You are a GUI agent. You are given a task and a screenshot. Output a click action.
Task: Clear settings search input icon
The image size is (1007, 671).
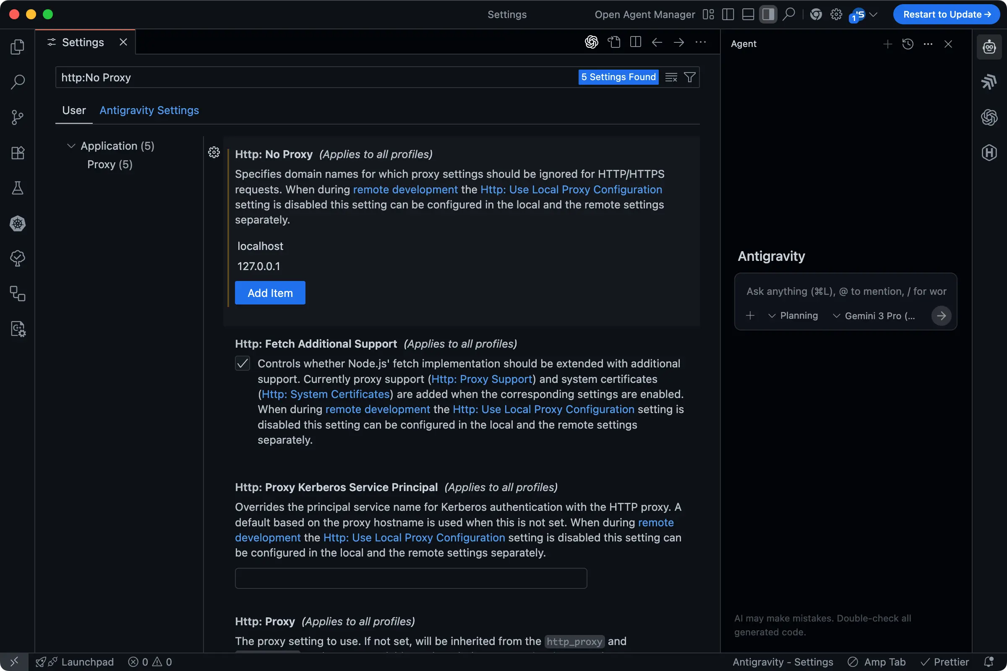(671, 77)
